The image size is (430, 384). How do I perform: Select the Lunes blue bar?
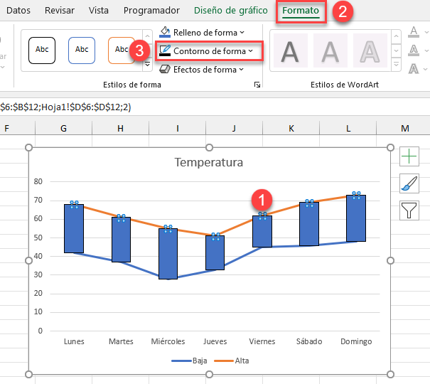(x=74, y=228)
